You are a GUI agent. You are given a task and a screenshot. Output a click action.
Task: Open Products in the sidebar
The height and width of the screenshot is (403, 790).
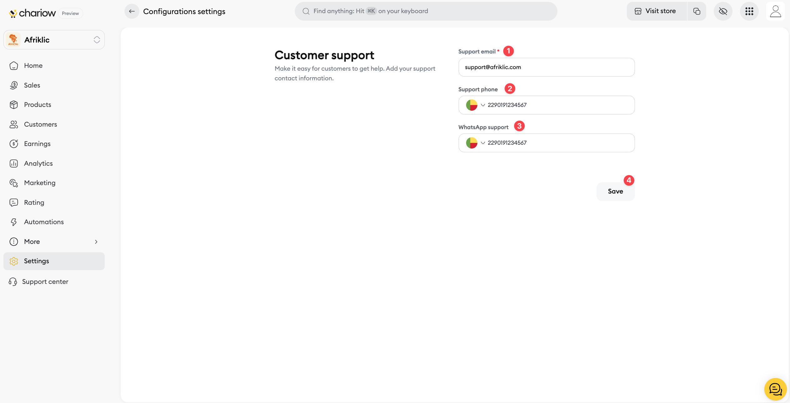[38, 105]
